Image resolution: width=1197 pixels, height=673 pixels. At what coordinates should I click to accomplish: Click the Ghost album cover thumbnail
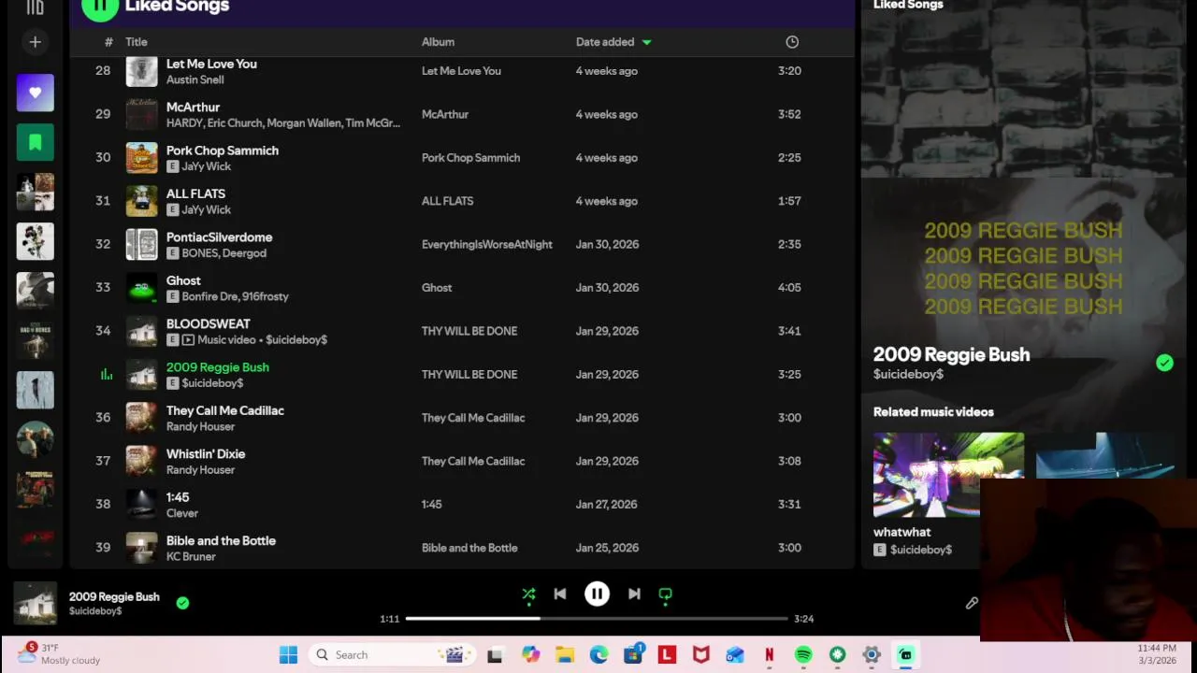142,288
